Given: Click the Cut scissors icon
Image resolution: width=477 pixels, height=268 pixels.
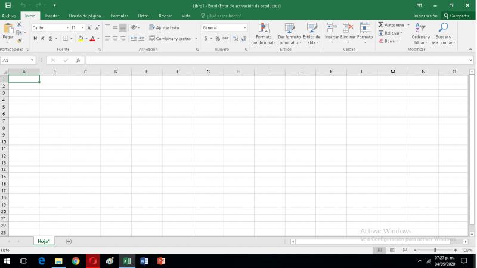Looking at the screenshot, I should [19, 25].
